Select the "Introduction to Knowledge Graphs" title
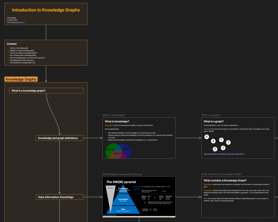278x222 pixels. 46,10
